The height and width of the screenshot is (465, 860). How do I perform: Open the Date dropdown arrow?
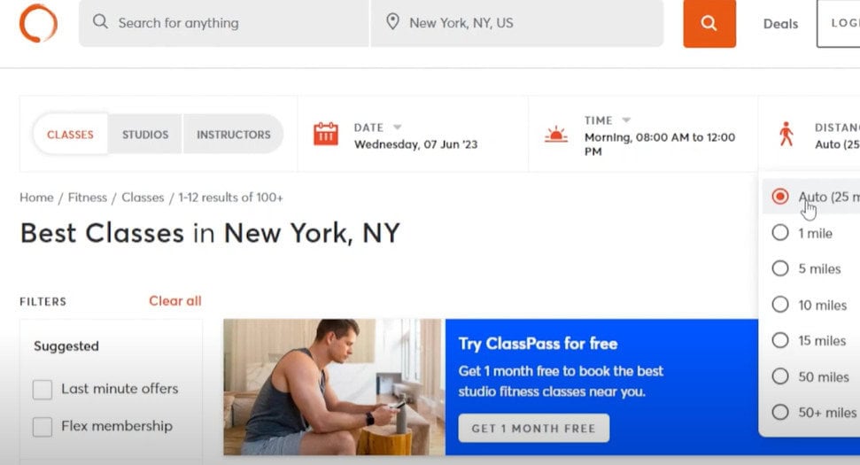click(x=397, y=128)
